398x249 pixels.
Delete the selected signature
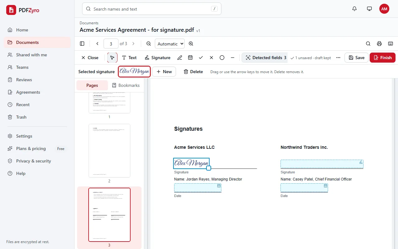193,72
